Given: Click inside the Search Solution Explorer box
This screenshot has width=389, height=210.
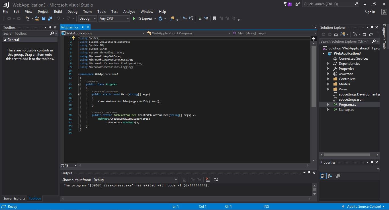Looking at the screenshot, I should [x=345, y=41].
